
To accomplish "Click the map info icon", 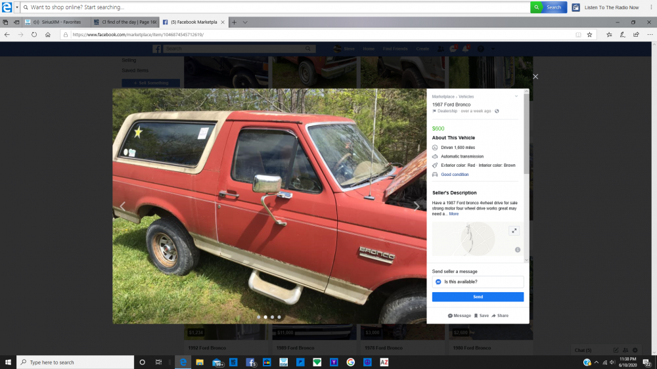I will (x=518, y=250).
